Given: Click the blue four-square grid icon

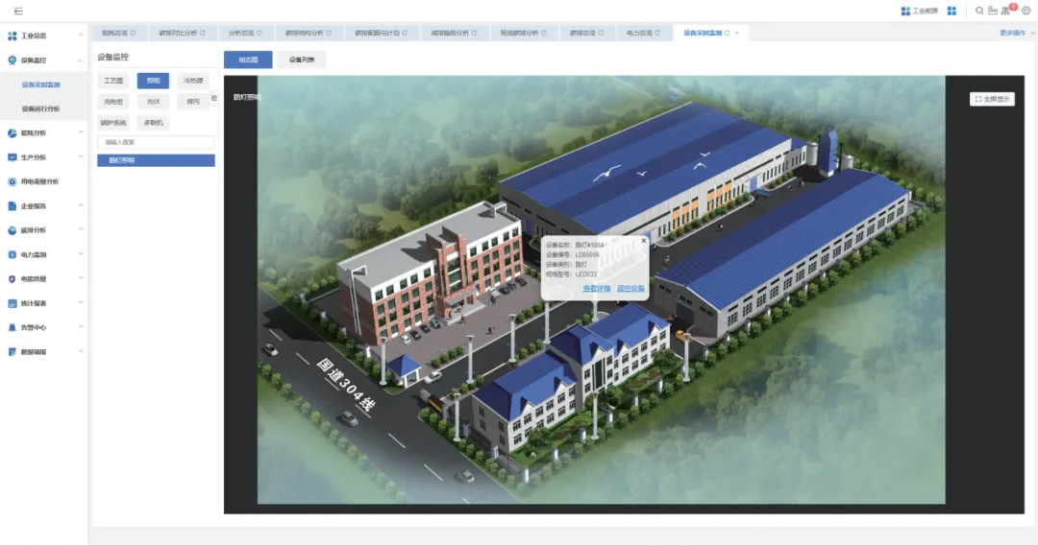Looking at the screenshot, I should coord(951,11).
